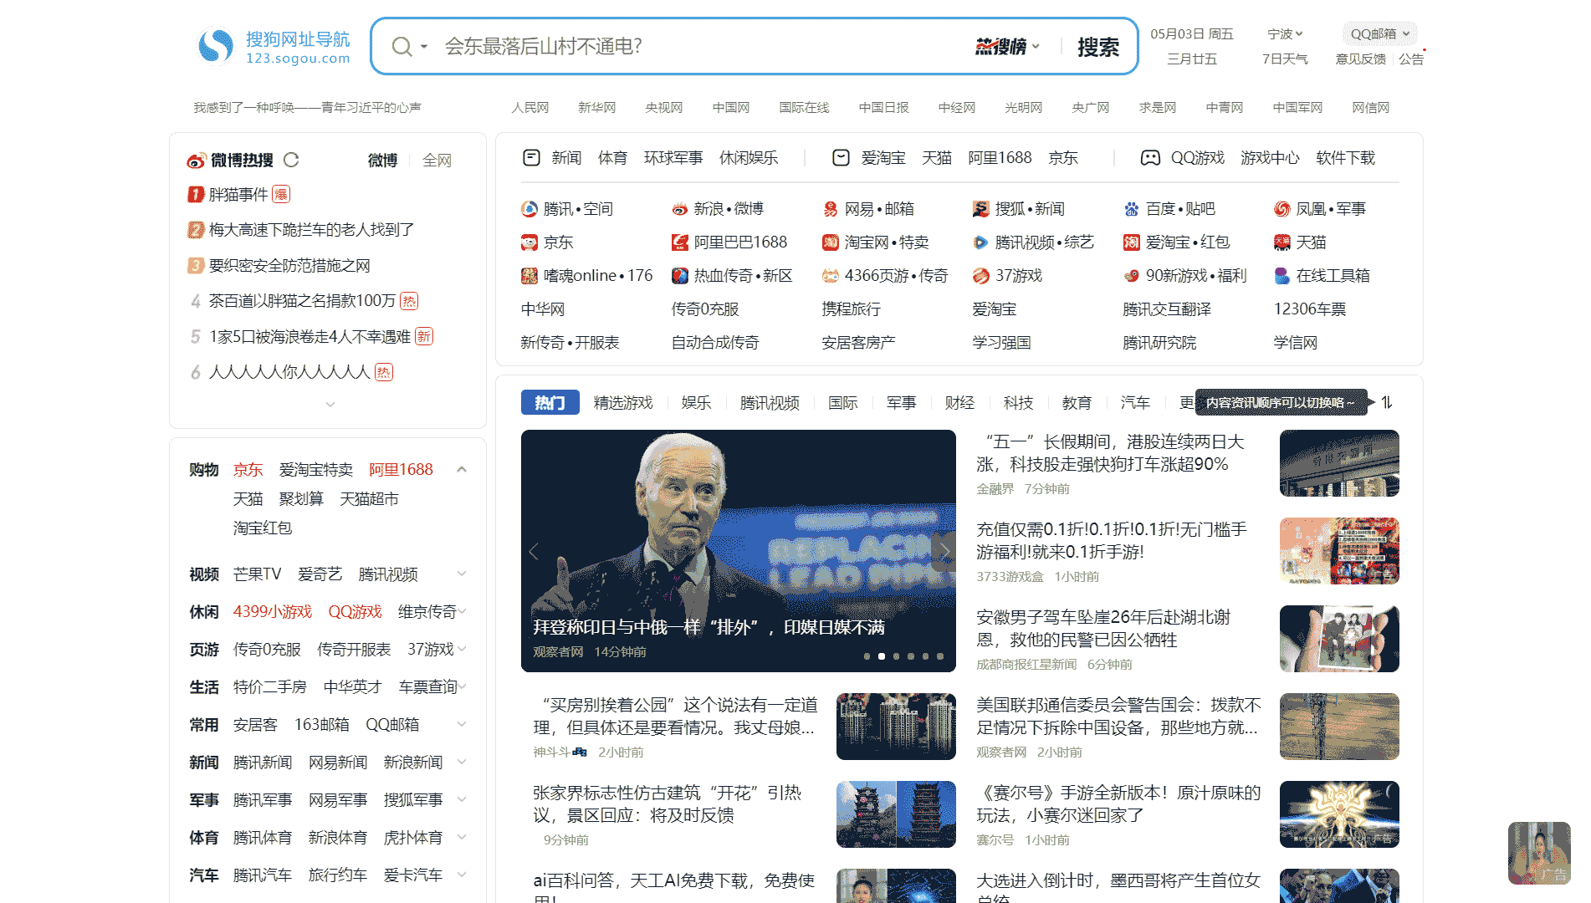Click the 淘宝网•特卖 icon

coord(831,242)
